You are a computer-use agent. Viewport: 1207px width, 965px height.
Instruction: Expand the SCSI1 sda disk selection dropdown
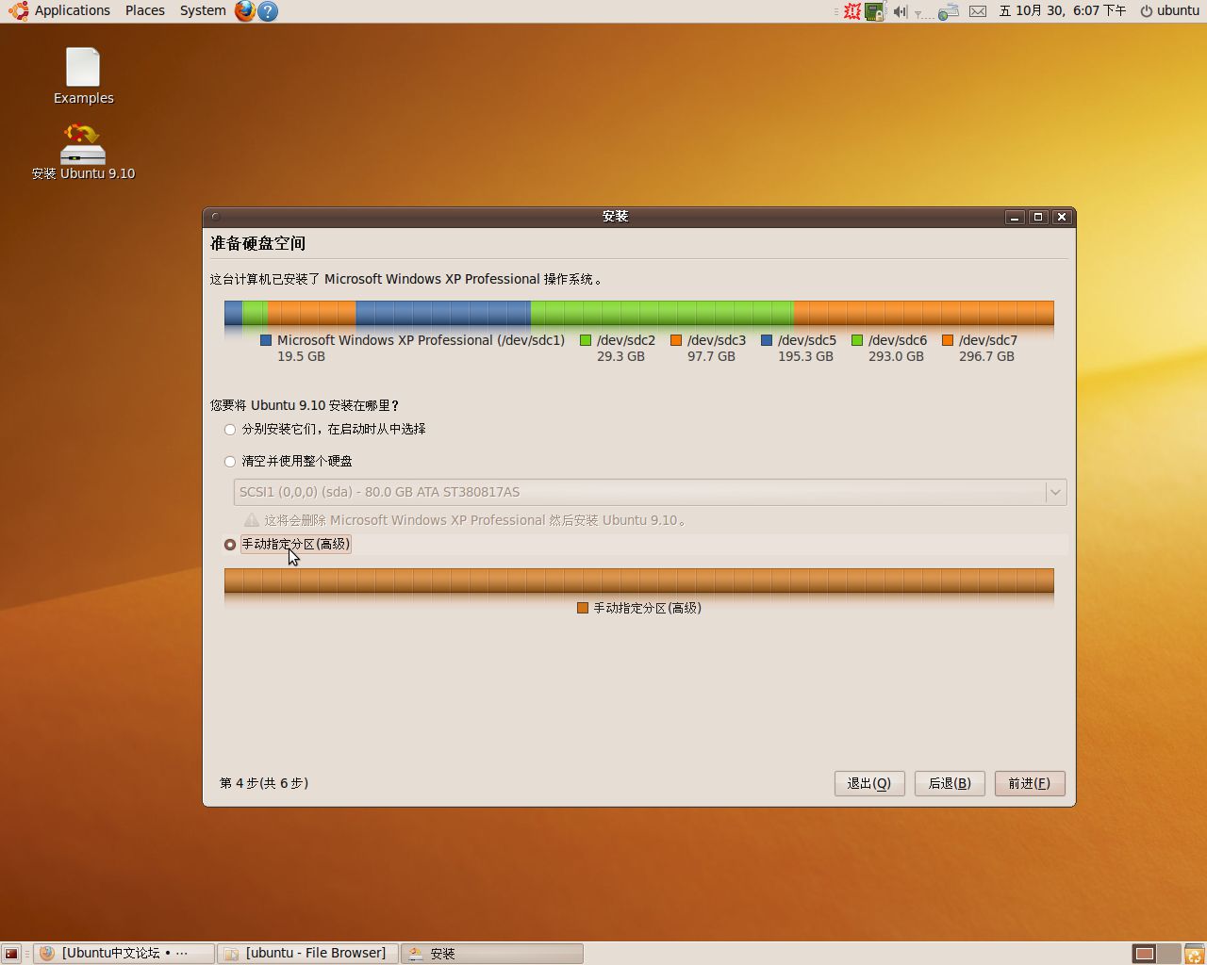[x=650, y=492]
